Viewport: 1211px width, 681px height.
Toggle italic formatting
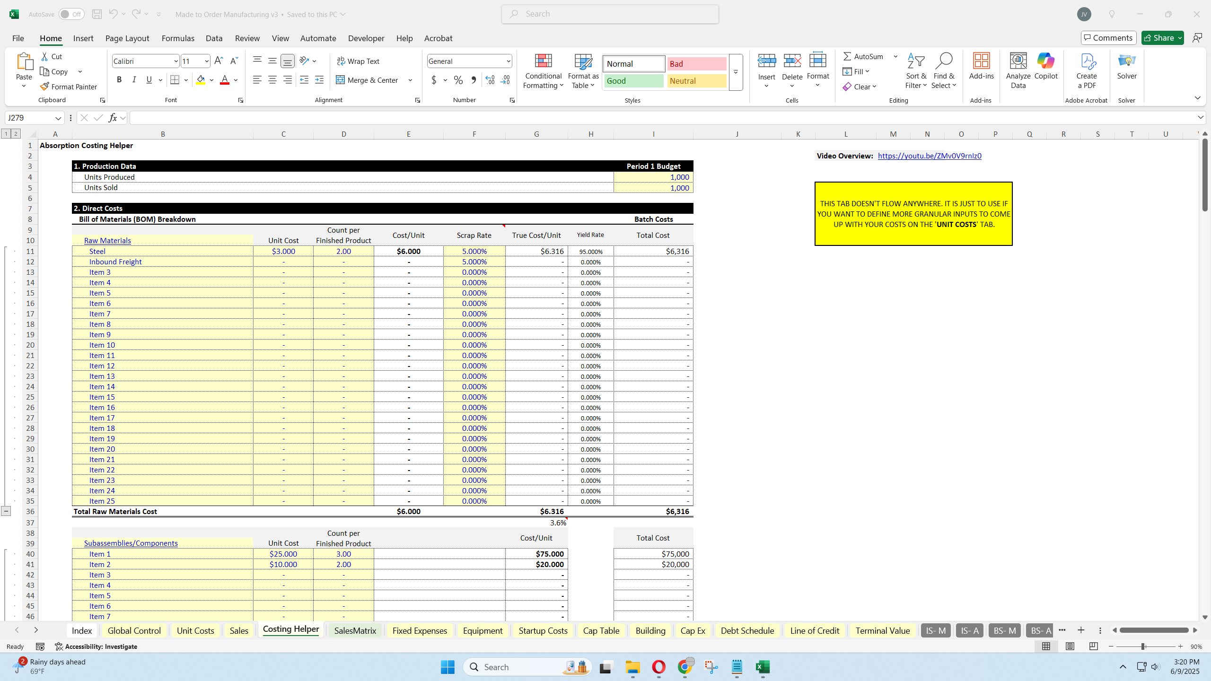[x=134, y=79]
